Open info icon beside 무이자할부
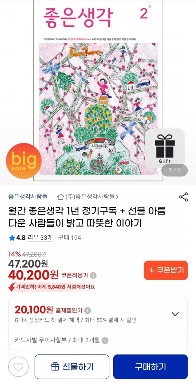 point(105,341)
